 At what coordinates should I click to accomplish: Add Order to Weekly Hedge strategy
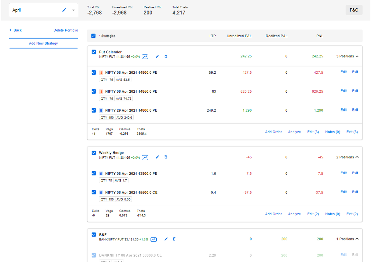[273, 214]
